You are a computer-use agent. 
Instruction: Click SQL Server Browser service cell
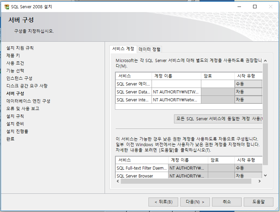pyautogui.click(x=142, y=175)
